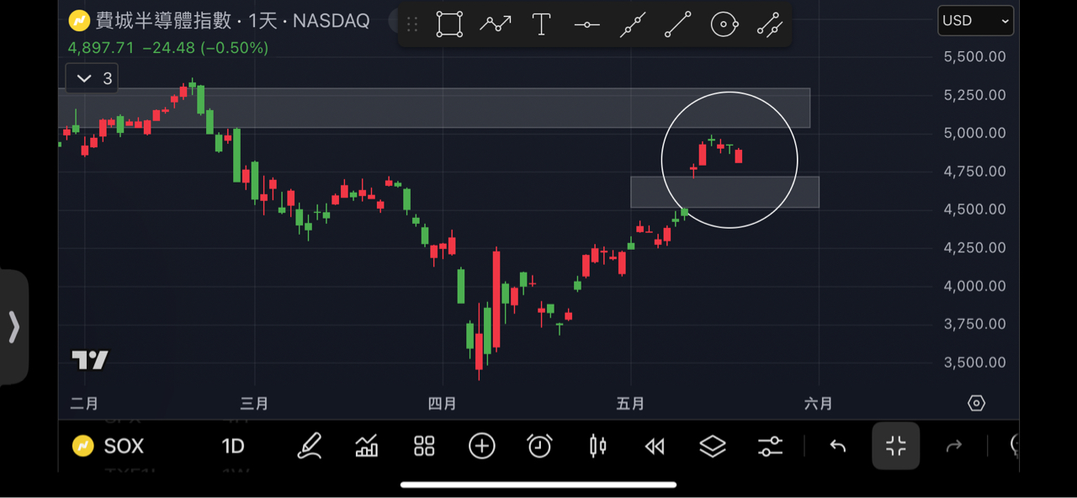This screenshot has height=498, width=1077.
Task: Open the pen drawing tools
Action: pyautogui.click(x=310, y=446)
